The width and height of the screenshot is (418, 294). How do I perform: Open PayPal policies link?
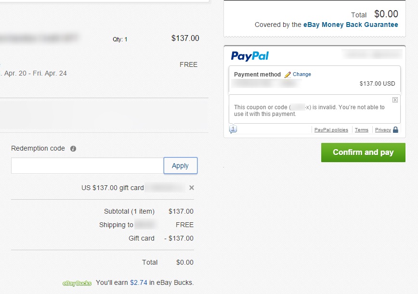331,130
